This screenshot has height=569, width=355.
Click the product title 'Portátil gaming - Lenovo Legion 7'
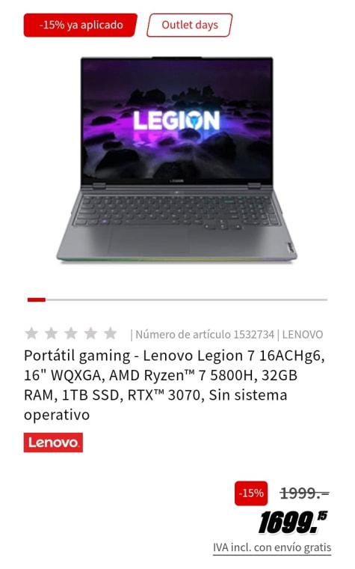(174, 385)
